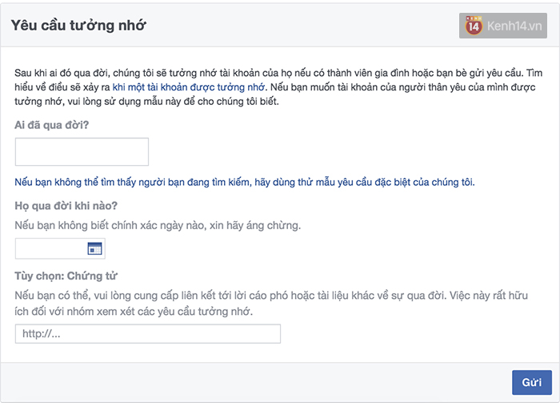Click the Kenh14.vn watermark text

514,26
